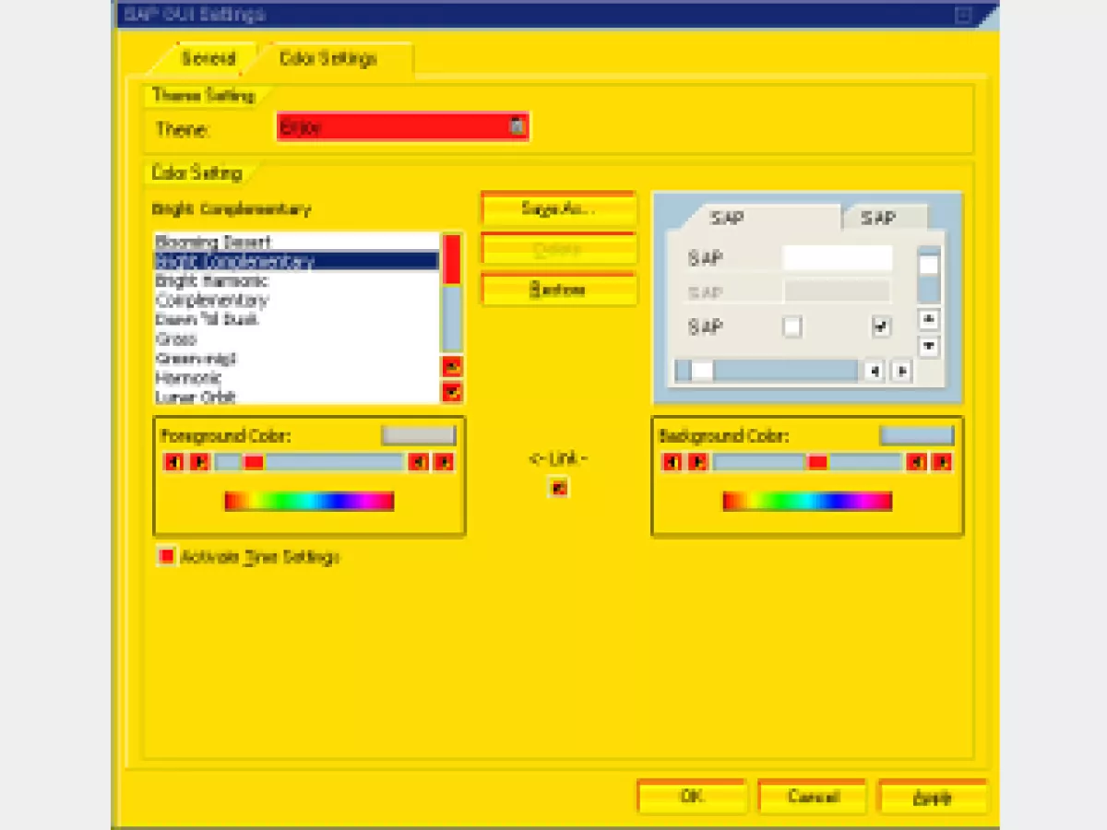Switch to the General tab
Image resolution: width=1107 pixels, height=830 pixels.
point(208,58)
